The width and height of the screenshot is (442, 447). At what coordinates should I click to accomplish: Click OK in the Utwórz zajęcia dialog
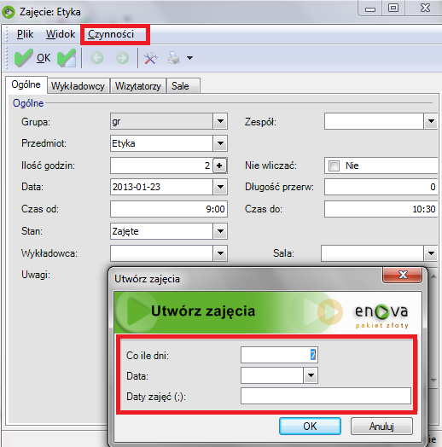coord(310,427)
